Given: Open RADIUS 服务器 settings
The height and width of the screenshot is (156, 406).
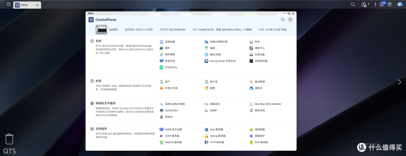Looking at the screenshot, I should (x=171, y=142).
